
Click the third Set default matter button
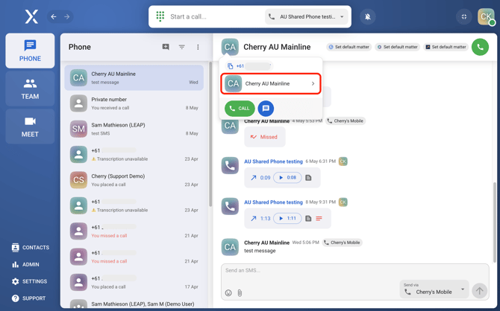[446, 47]
